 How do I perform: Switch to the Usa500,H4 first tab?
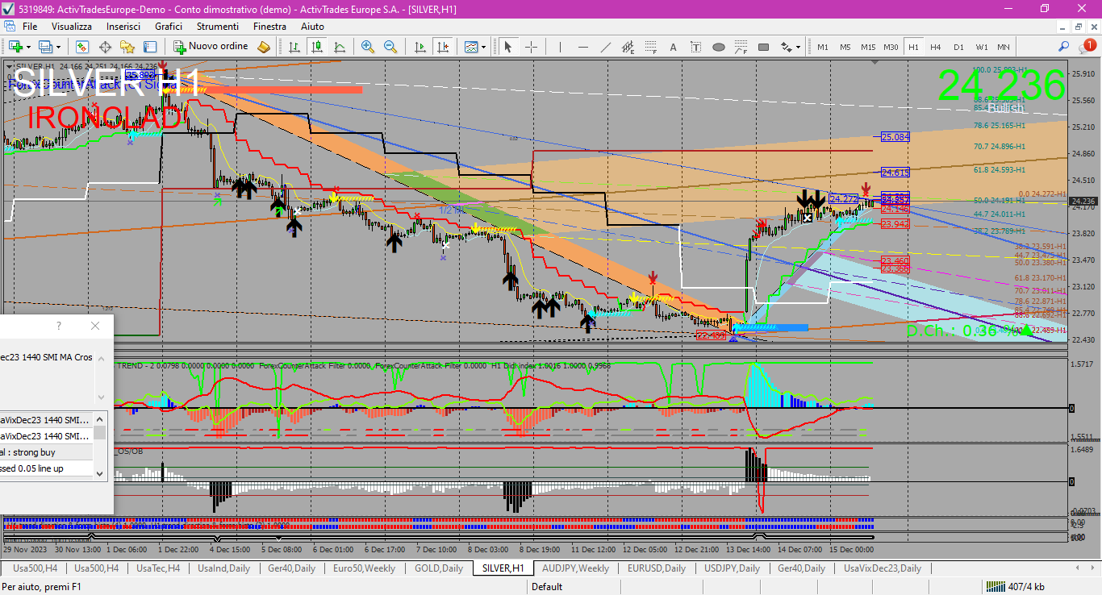coord(35,568)
